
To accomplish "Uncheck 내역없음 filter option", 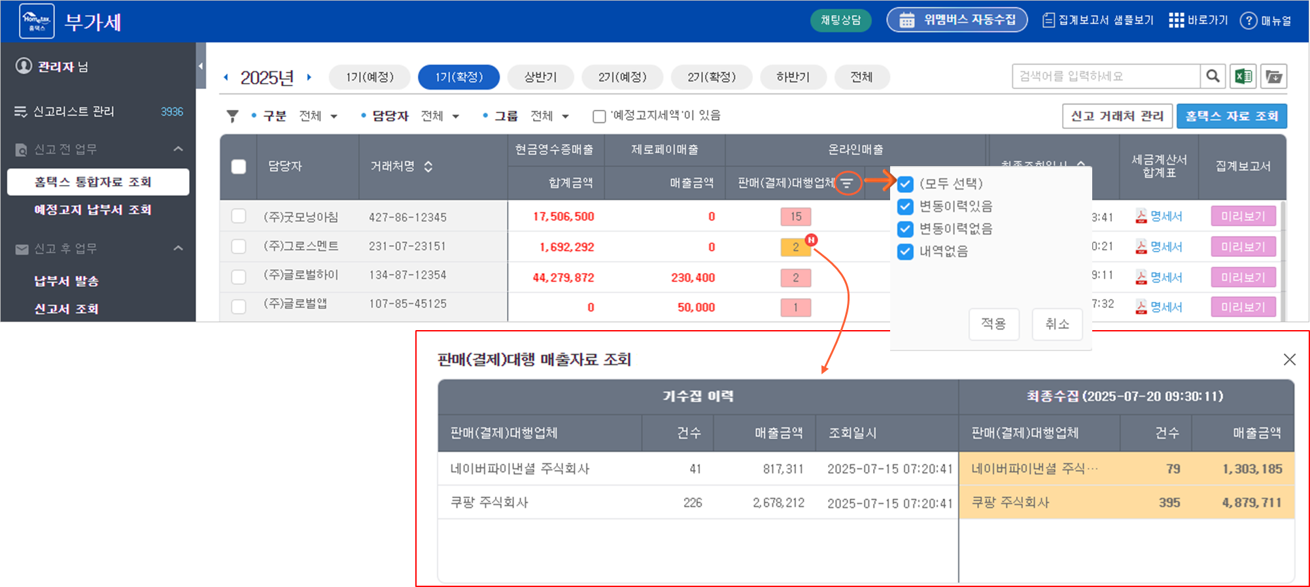I will [x=905, y=252].
